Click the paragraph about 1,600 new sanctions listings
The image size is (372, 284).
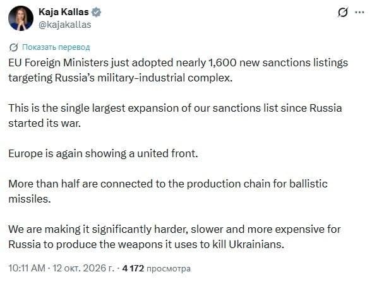coord(178,70)
